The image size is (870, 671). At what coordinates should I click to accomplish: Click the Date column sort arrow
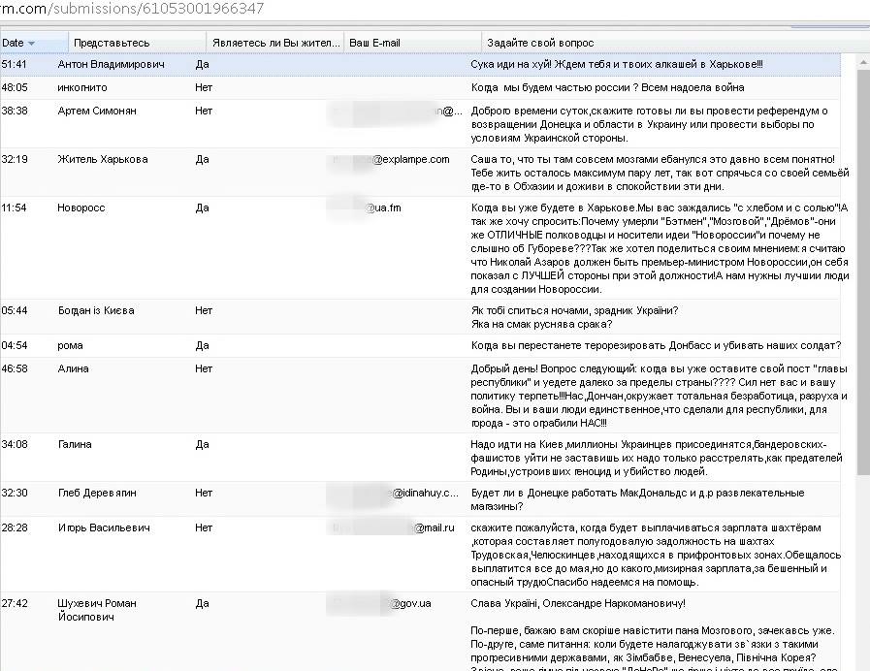(32, 44)
